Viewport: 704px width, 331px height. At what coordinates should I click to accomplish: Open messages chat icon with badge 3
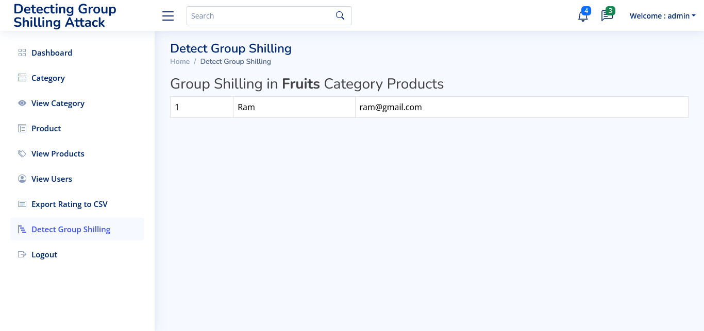[607, 15]
